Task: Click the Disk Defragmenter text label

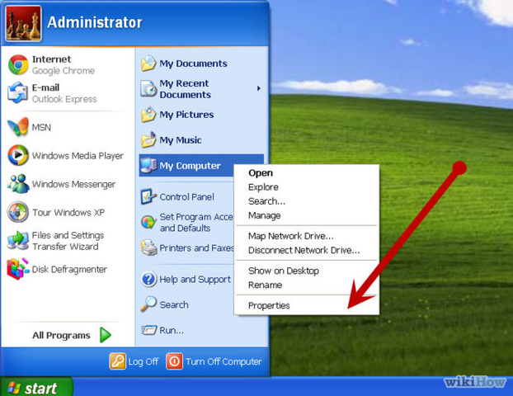Action: pos(69,269)
